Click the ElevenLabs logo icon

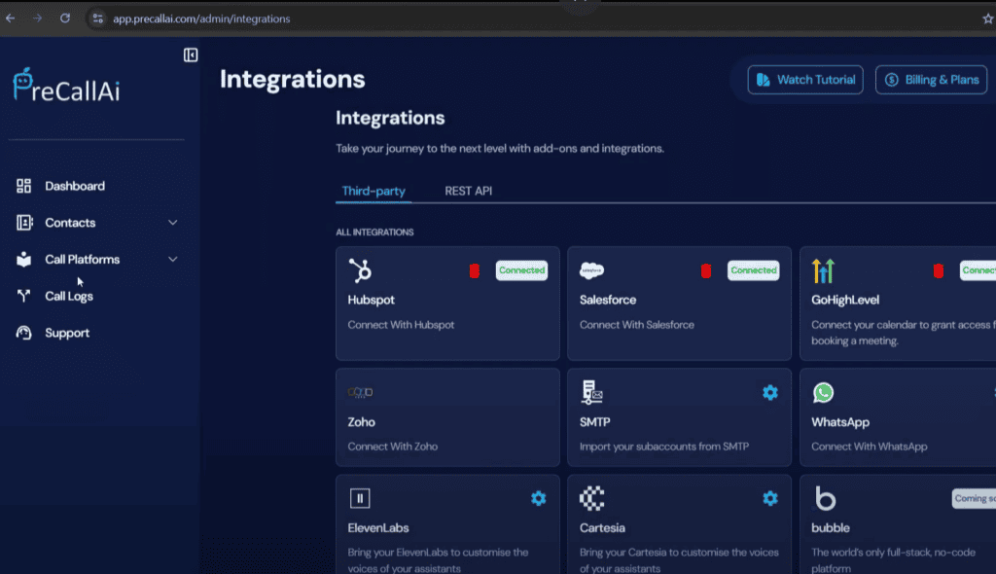pyautogui.click(x=360, y=498)
